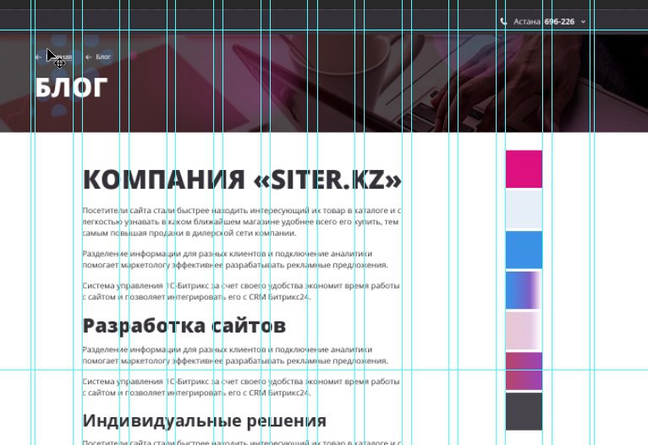Pick the solid blue color swatch
The image size is (648, 445).
pos(524,250)
